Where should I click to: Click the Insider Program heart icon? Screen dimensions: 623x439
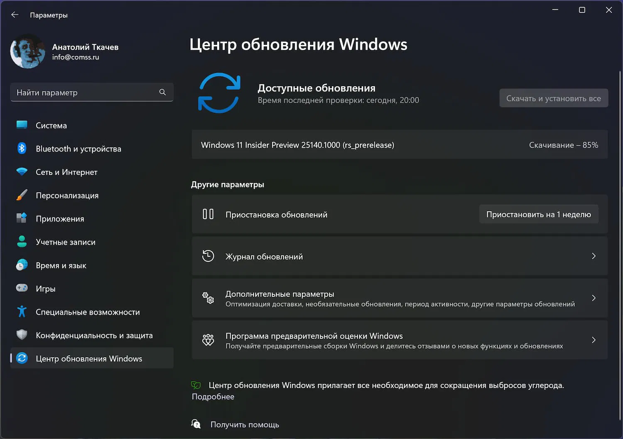coord(208,340)
